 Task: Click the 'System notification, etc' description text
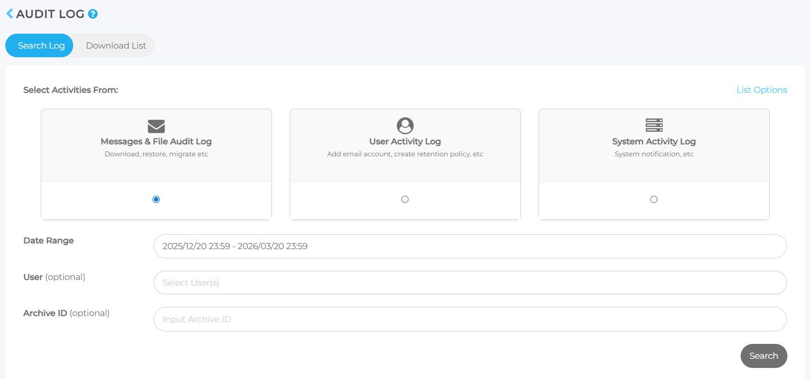[x=654, y=154]
